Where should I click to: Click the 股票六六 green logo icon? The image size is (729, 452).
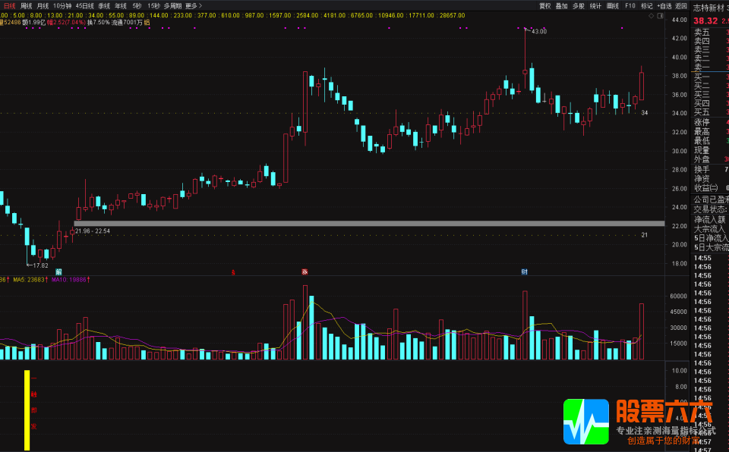click(585, 422)
